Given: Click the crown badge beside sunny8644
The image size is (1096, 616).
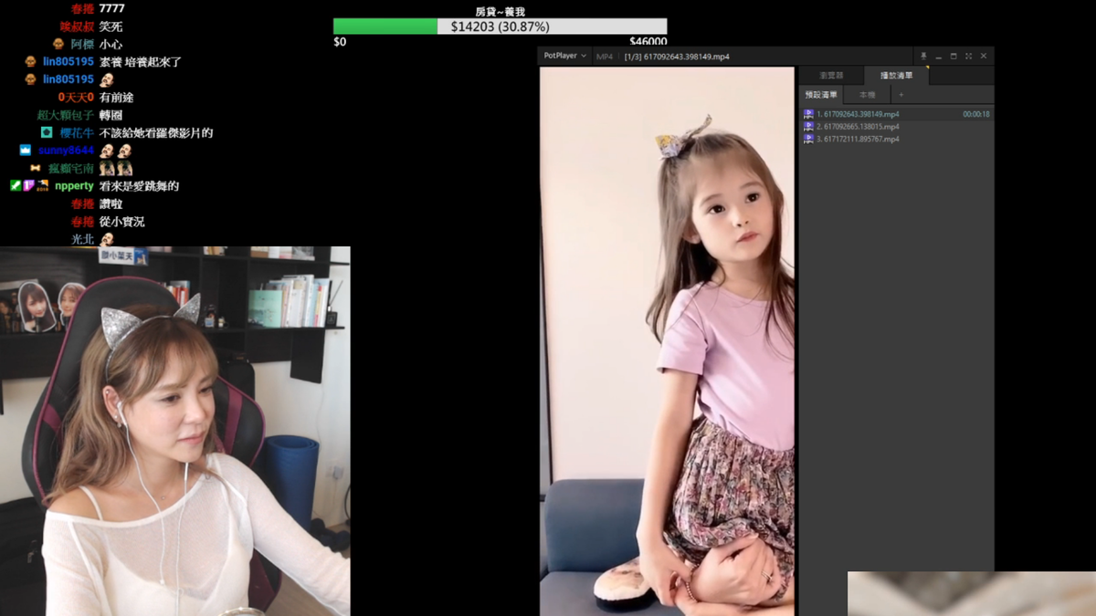Looking at the screenshot, I should click(26, 150).
